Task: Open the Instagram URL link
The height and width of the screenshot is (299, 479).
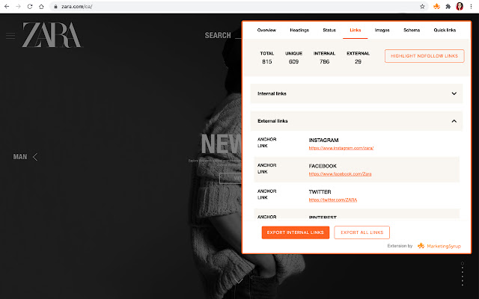Action: (341, 148)
